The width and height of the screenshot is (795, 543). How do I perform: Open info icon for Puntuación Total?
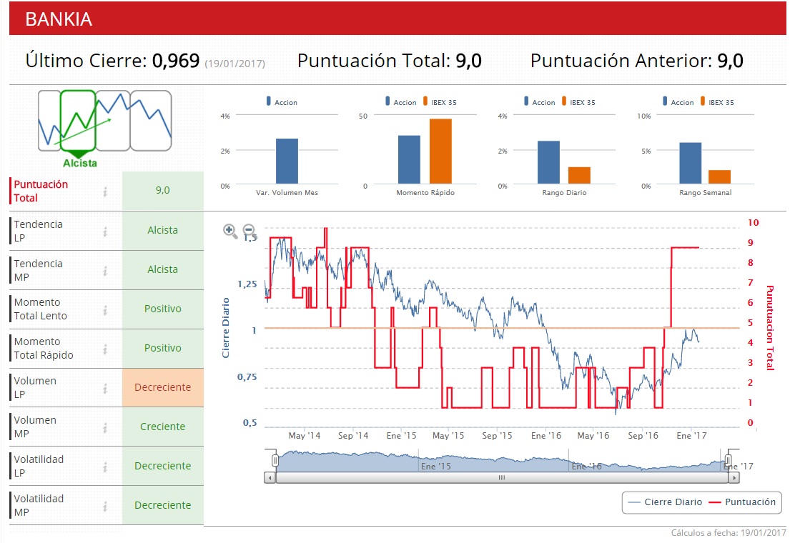coord(106,191)
